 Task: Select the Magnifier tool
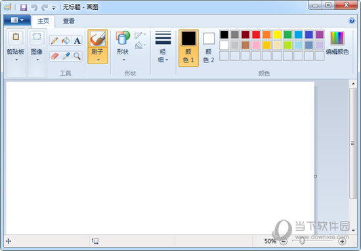coord(77,56)
